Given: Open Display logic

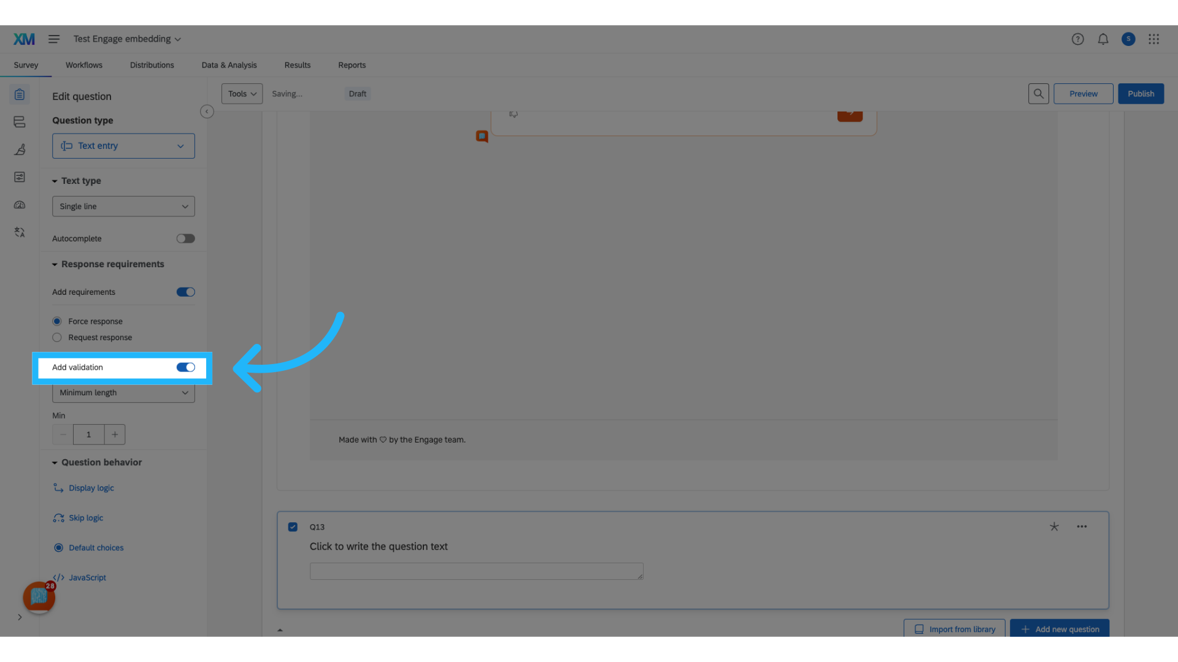Looking at the screenshot, I should point(83,488).
